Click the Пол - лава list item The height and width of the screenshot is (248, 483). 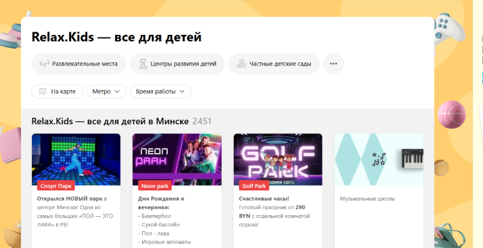pos(154,233)
